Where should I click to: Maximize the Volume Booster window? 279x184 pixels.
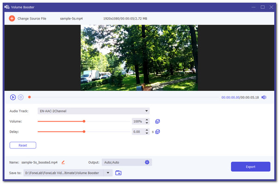(263, 7)
